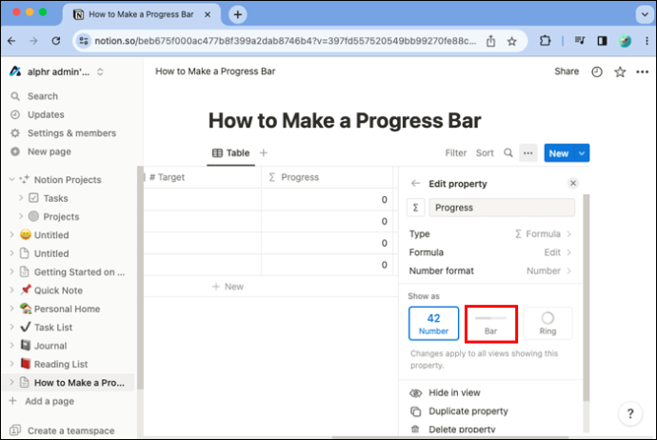Open the Quick Note page icon
This screenshot has height=440, width=657.
(x=26, y=290)
